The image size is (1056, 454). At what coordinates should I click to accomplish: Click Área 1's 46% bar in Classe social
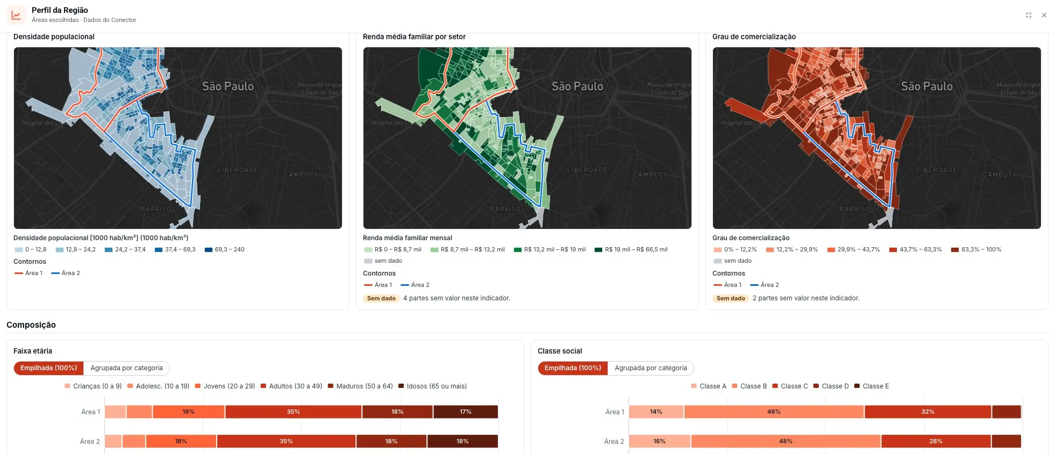tap(774, 412)
